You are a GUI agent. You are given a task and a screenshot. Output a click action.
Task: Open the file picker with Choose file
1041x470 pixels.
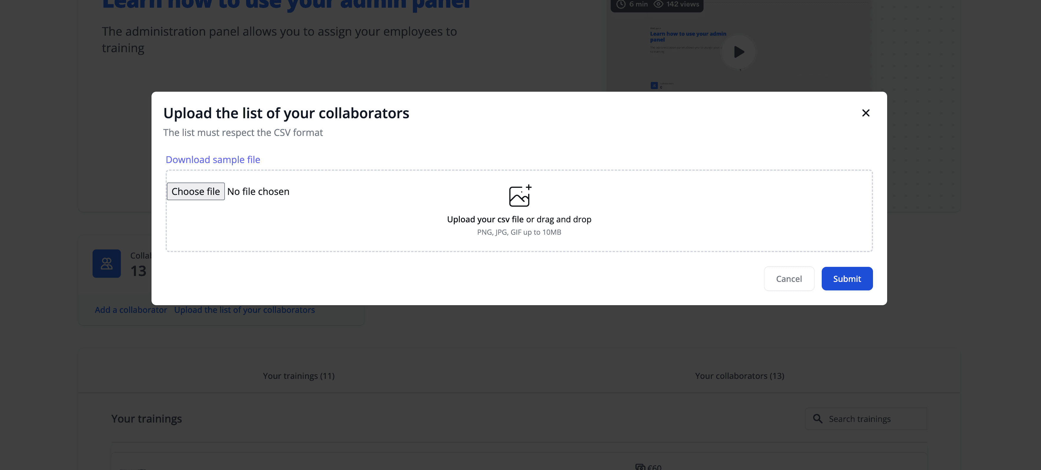(x=195, y=191)
